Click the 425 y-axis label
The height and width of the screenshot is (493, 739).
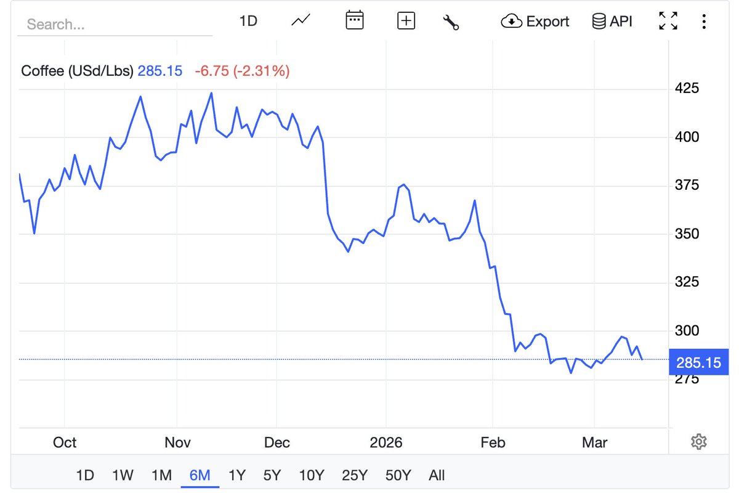[687, 88]
